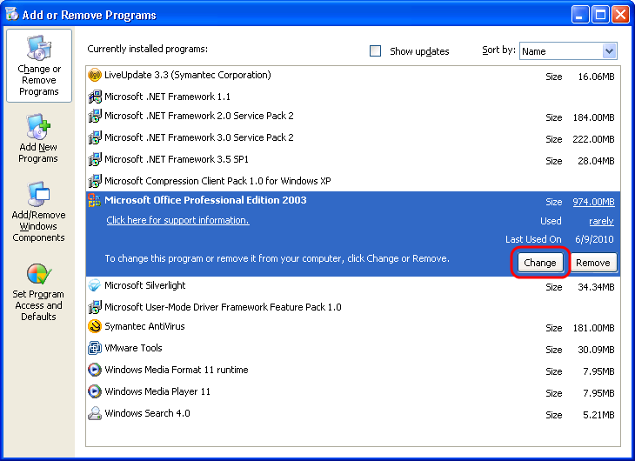The height and width of the screenshot is (461, 635).
Task: Click the 184.00MB size value
Action: point(594,117)
